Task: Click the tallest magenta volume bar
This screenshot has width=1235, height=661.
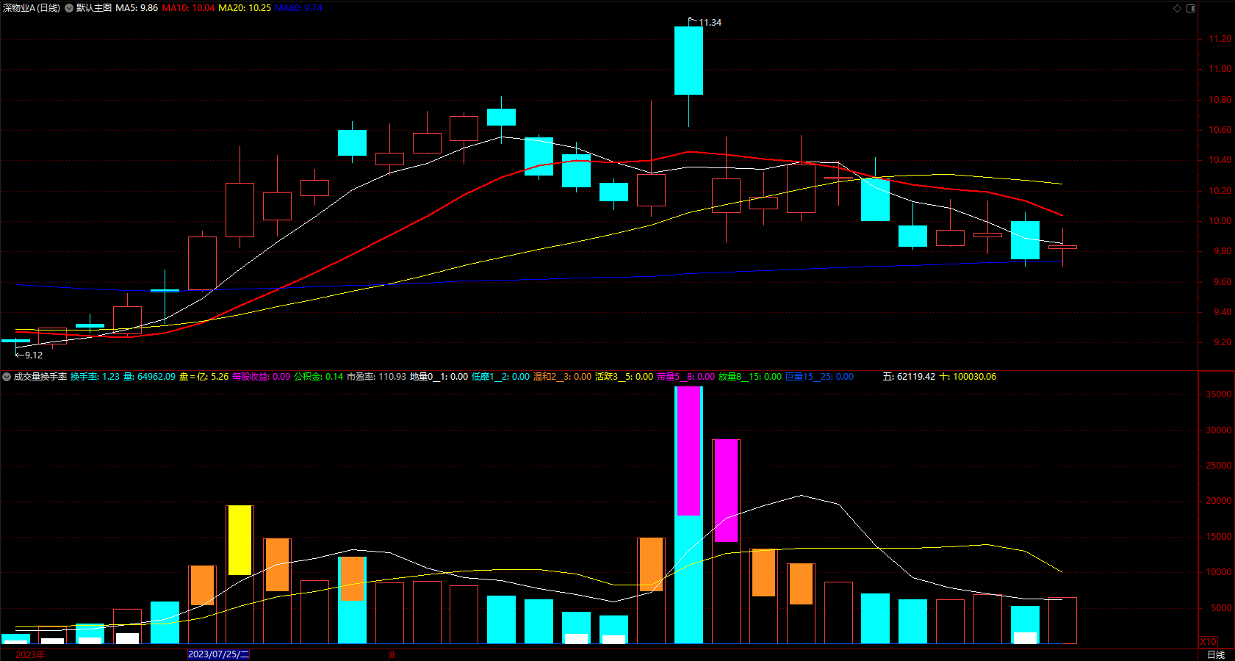Action: pos(688,451)
